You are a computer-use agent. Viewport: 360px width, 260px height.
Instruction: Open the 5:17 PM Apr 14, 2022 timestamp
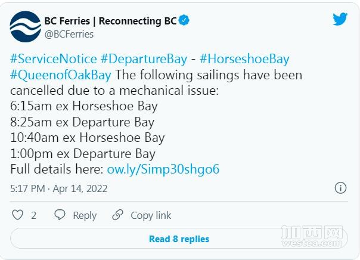pos(60,188)
